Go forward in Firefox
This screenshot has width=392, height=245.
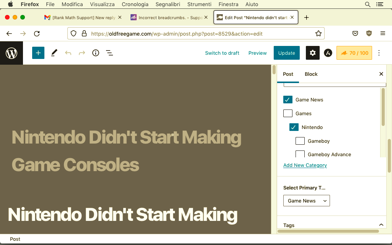[x=23, y=34]
